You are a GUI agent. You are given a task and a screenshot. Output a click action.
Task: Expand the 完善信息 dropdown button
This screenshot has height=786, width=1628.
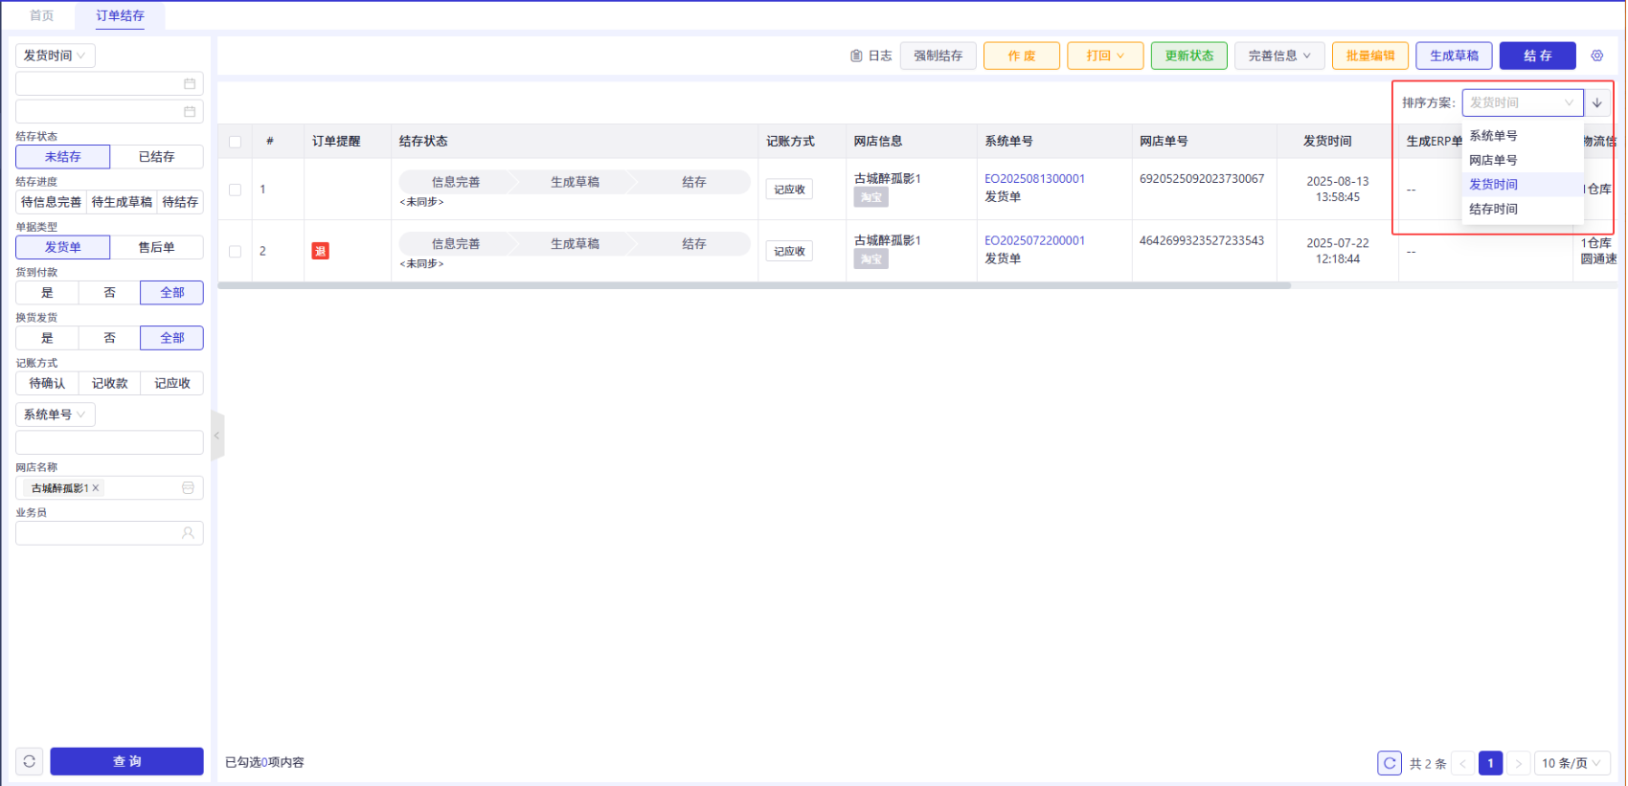pyautogui.click(x=1279, y=56)
